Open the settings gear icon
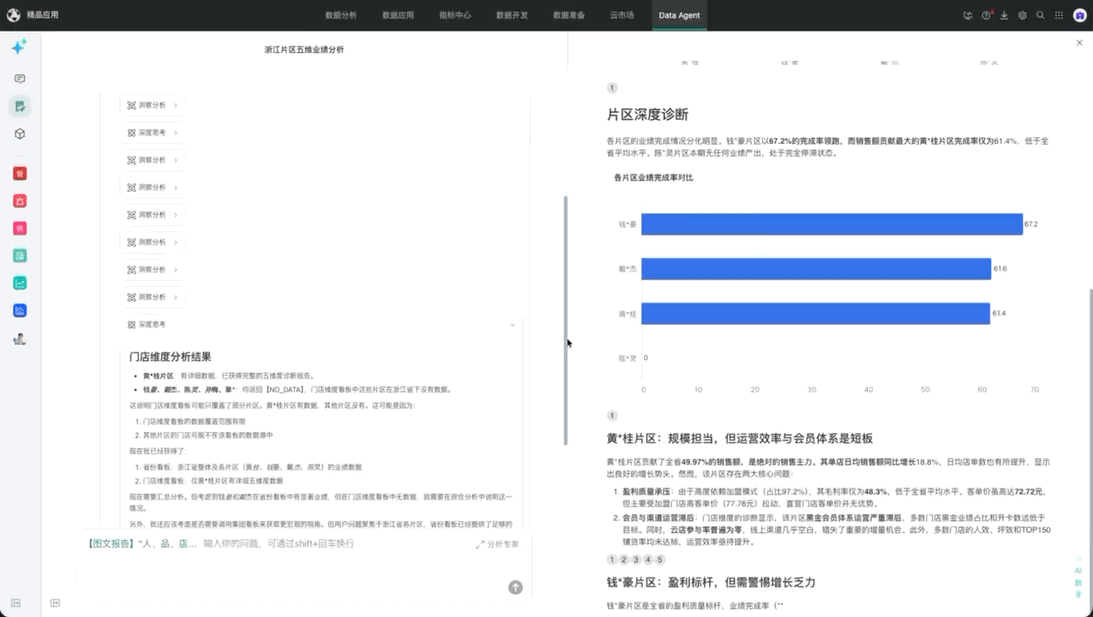Screen dimensions: 1093x617 1022,15
